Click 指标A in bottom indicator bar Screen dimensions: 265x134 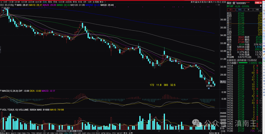(2, 133)
